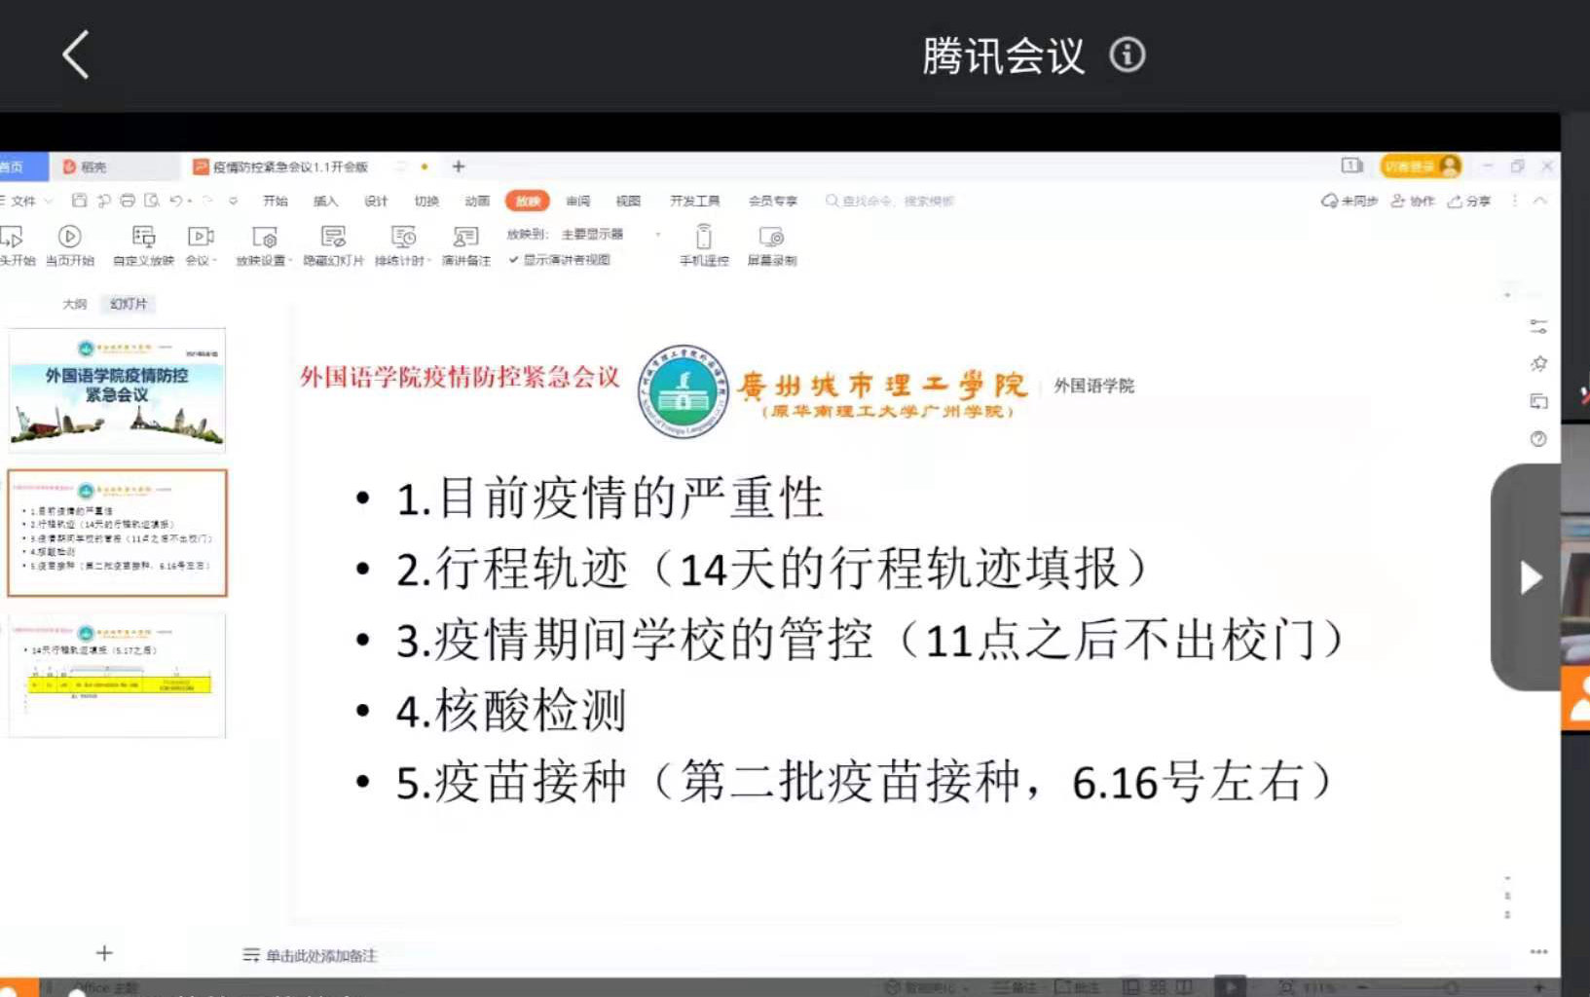Click the 当页开始 play-from-current icon

click(69, 237)
